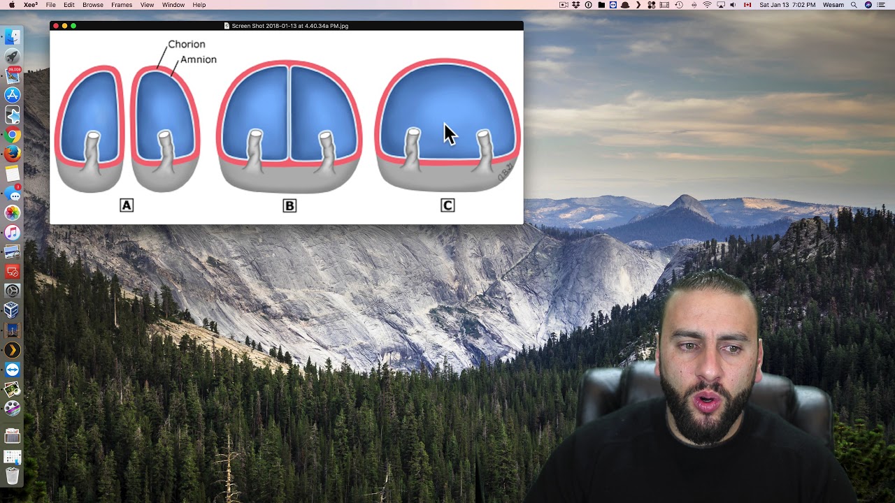895x503 pixels.
Task: Click the 1Password menu bar icon
Action: [x=589, y=5]
